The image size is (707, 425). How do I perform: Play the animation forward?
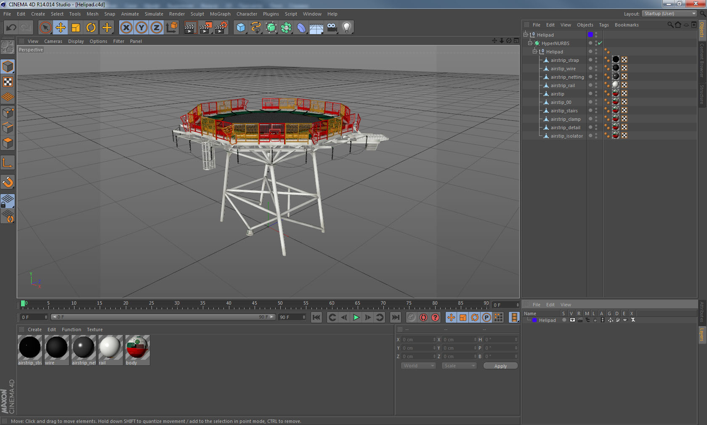(356, 317)
